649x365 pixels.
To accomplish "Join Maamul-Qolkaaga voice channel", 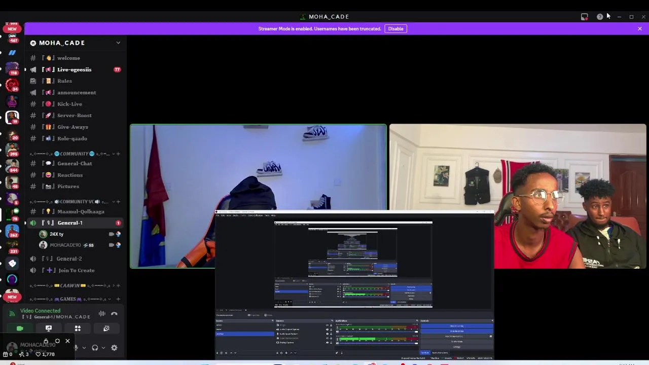I will tap(76, 211).
